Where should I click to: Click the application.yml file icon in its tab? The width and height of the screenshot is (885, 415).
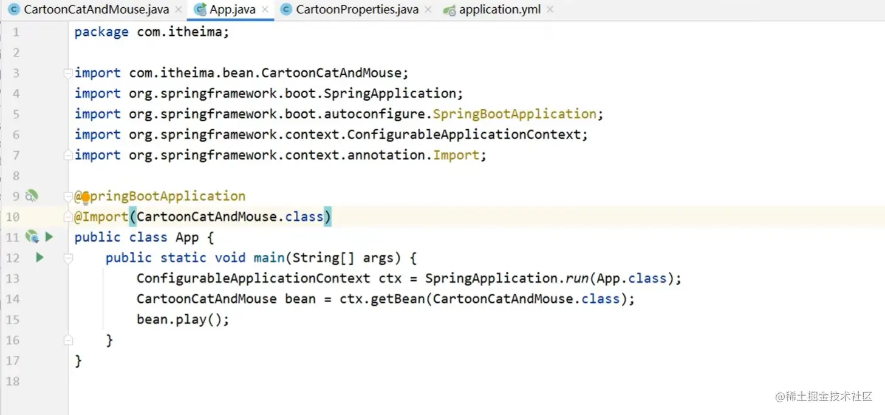click(449, 10)
